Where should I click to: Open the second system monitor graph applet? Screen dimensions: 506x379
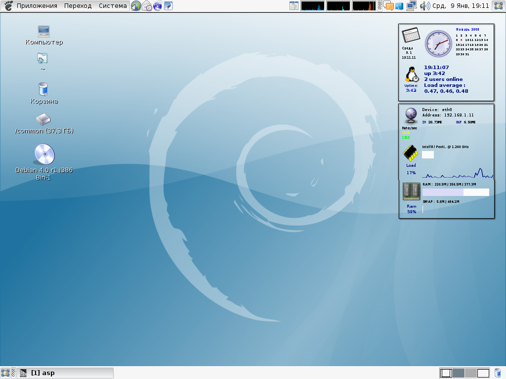(338, 6)
